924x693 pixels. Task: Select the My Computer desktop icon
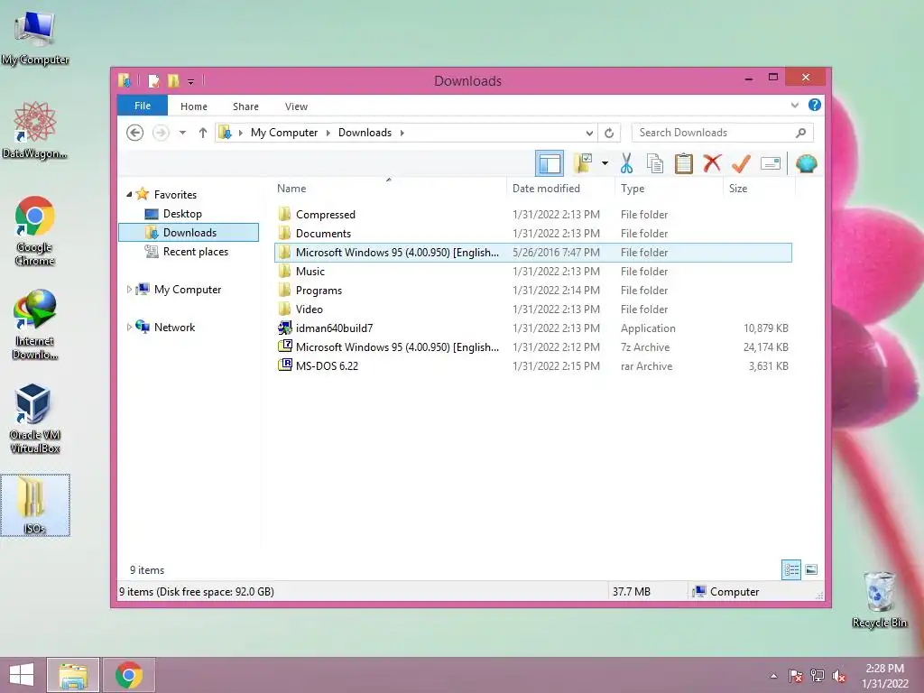click(x=35, y=38)
